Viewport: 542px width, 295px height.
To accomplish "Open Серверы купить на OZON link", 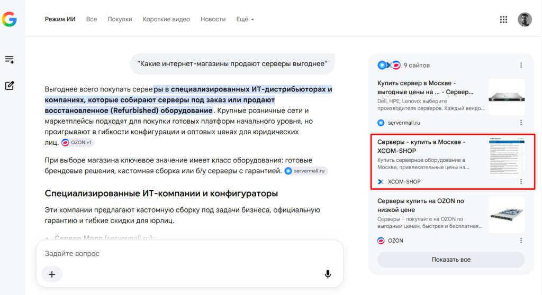I will pyautogui.click(x=421, y=205).
